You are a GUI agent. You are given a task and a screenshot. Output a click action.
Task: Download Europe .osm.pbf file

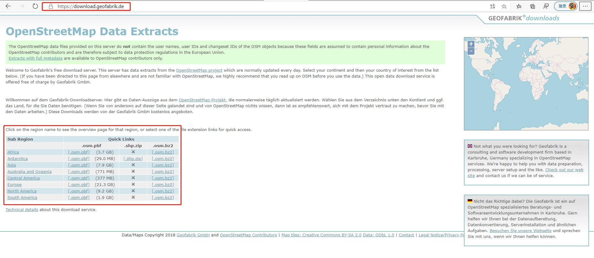click(x=79, y=184)
